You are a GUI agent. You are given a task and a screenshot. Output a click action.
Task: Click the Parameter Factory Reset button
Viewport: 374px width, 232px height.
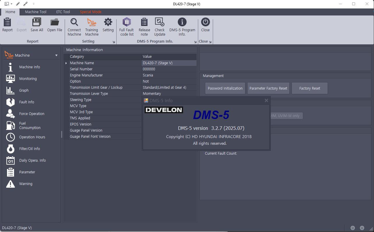click(268, 88)
